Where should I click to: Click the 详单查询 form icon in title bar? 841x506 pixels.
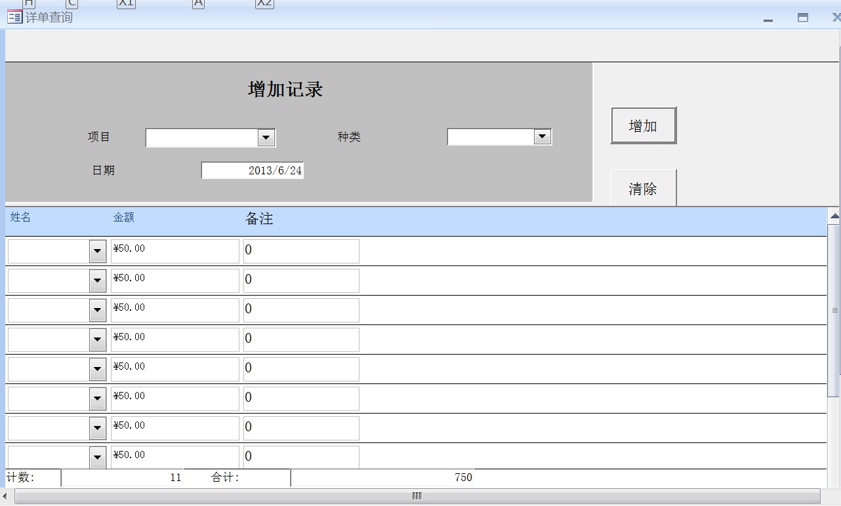pos(14,17)
